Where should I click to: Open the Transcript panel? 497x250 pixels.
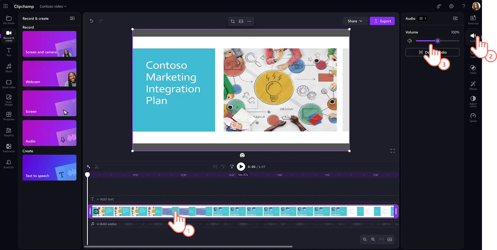pyautogui.click(x=473, y=20)
